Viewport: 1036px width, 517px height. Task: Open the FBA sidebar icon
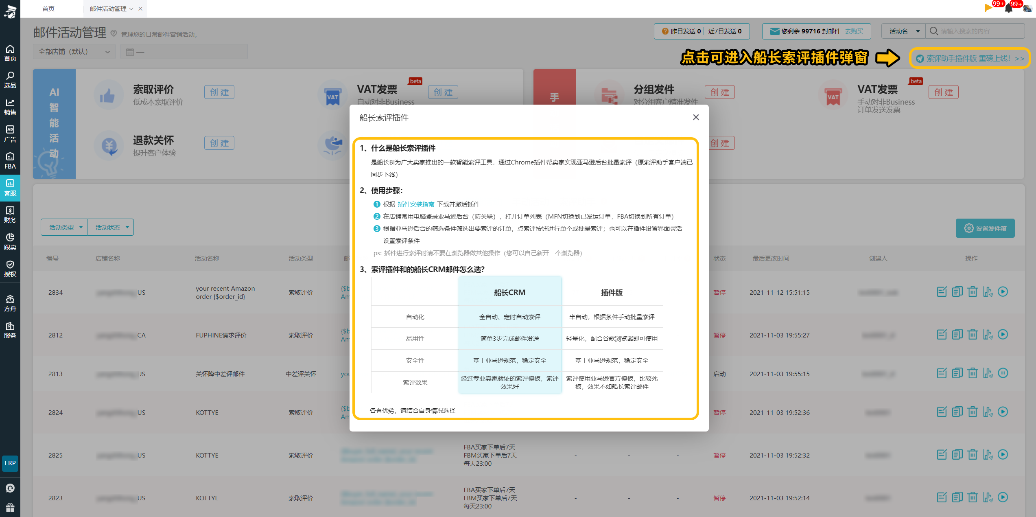pyautogui.click(x=10, y=161)
